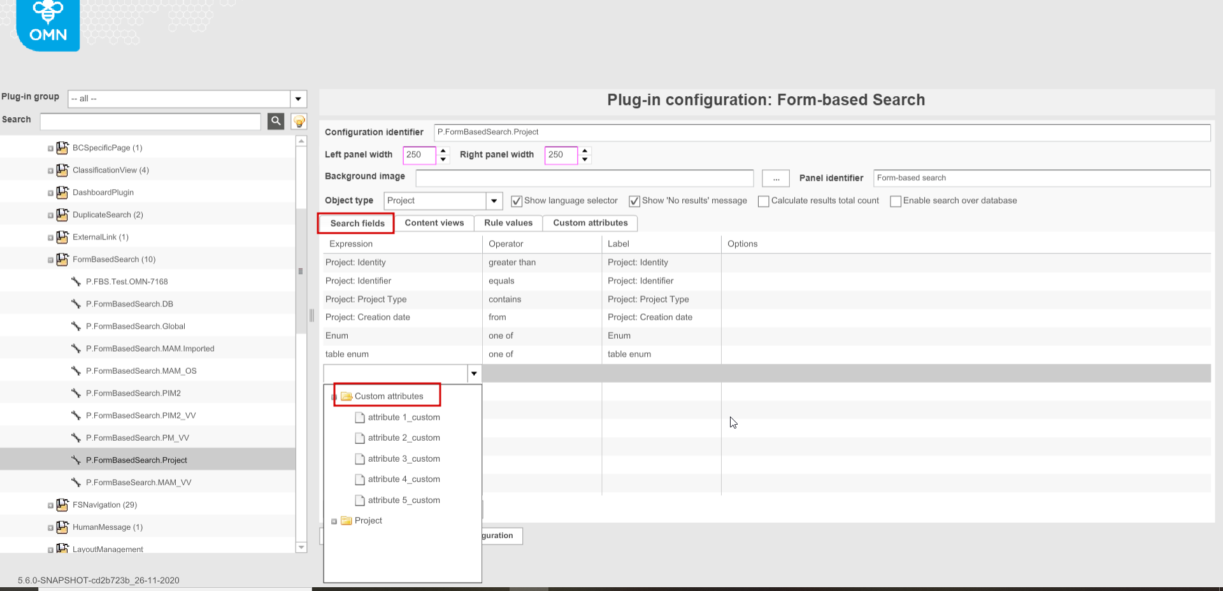Click the search magnifier button
This screenshot has width=1223, height=591.
[276, 121]
